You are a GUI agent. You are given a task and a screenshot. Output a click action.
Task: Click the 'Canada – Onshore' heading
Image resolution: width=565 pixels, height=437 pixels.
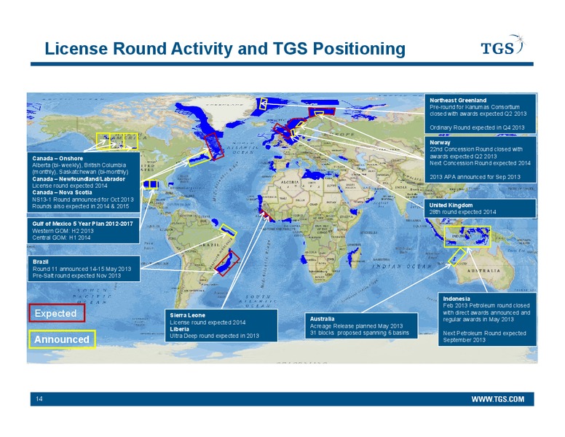point(58,158)
